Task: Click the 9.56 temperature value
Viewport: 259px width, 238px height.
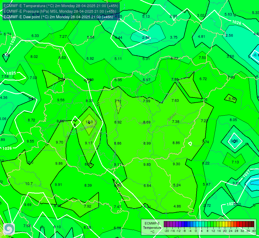Action: [x=61, y=100]
